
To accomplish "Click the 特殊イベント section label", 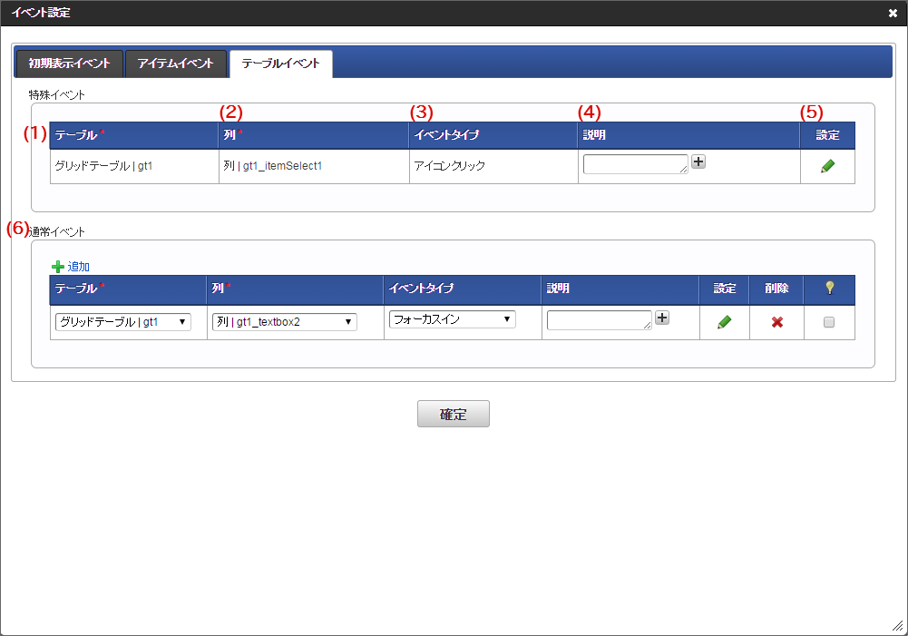I will 57,95.
